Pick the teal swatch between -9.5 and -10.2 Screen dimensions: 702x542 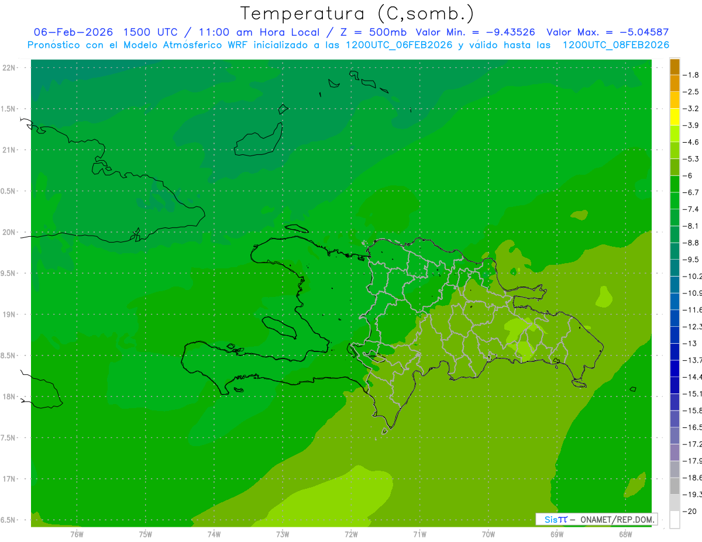coord(675,267)
